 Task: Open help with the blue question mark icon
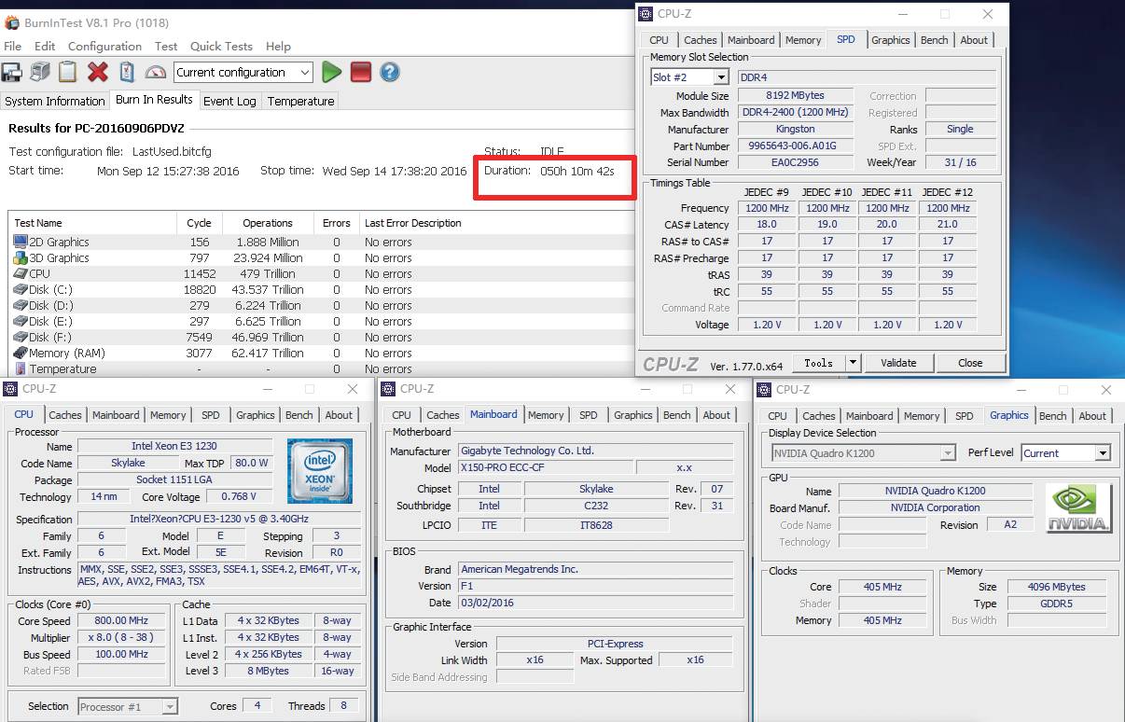[x=390, y=72]
